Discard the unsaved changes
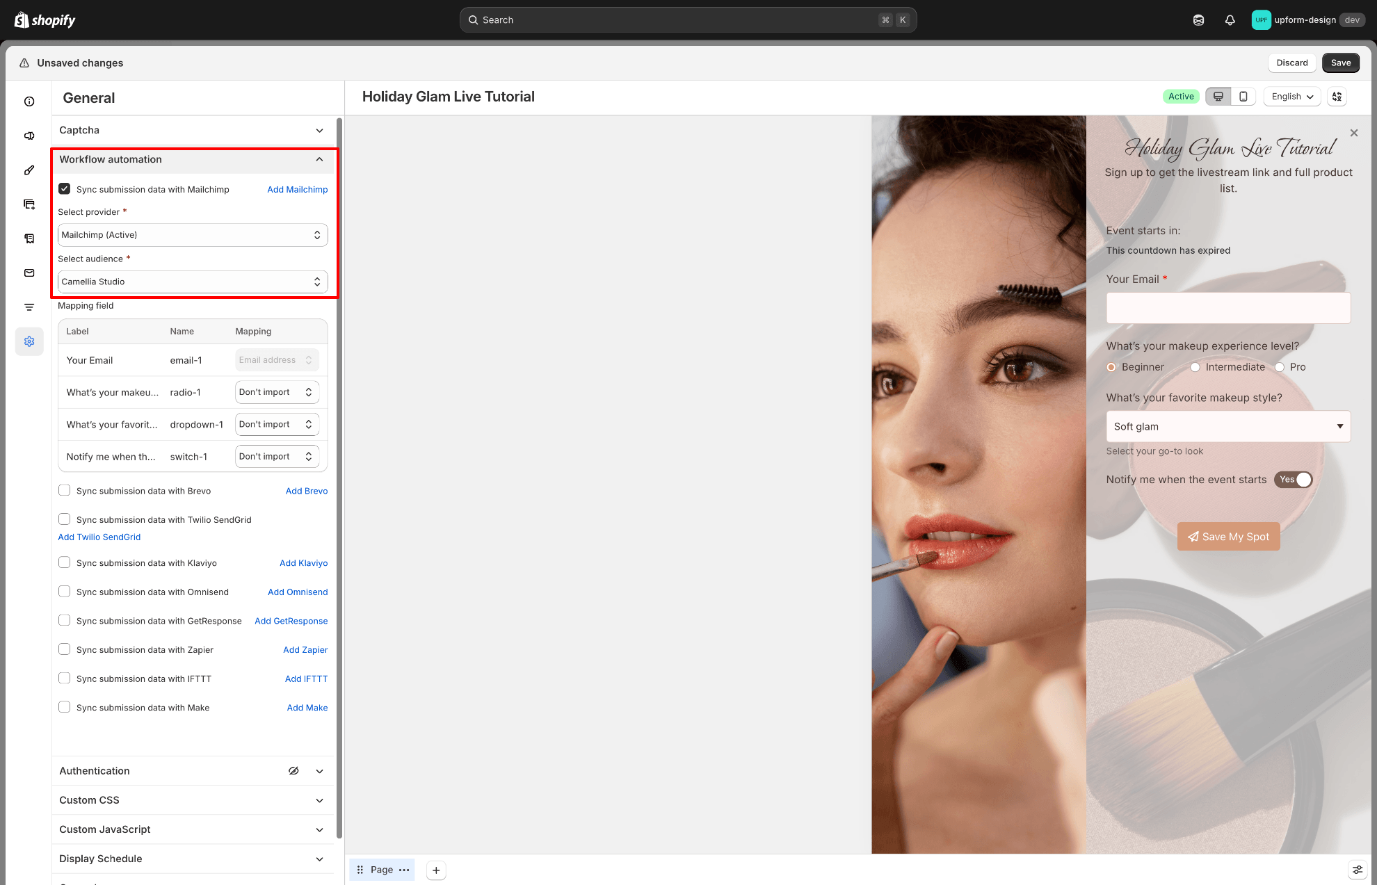The image size is (1377, 885). coord(1292,63)
